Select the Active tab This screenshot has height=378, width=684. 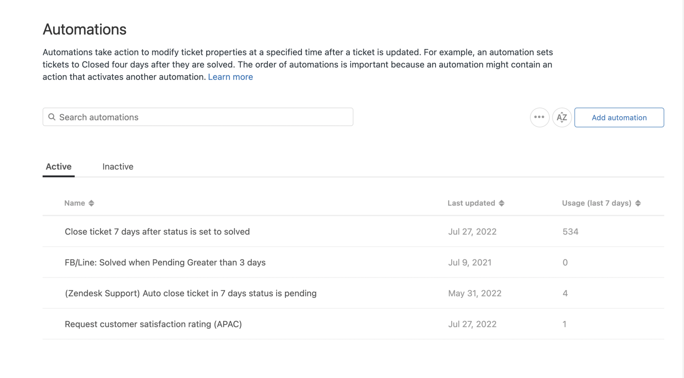[x=58, y=166]
